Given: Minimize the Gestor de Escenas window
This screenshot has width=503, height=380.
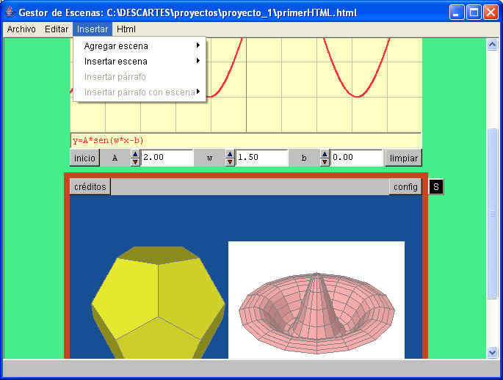Looking at the screenshot, I should point(457,12).
